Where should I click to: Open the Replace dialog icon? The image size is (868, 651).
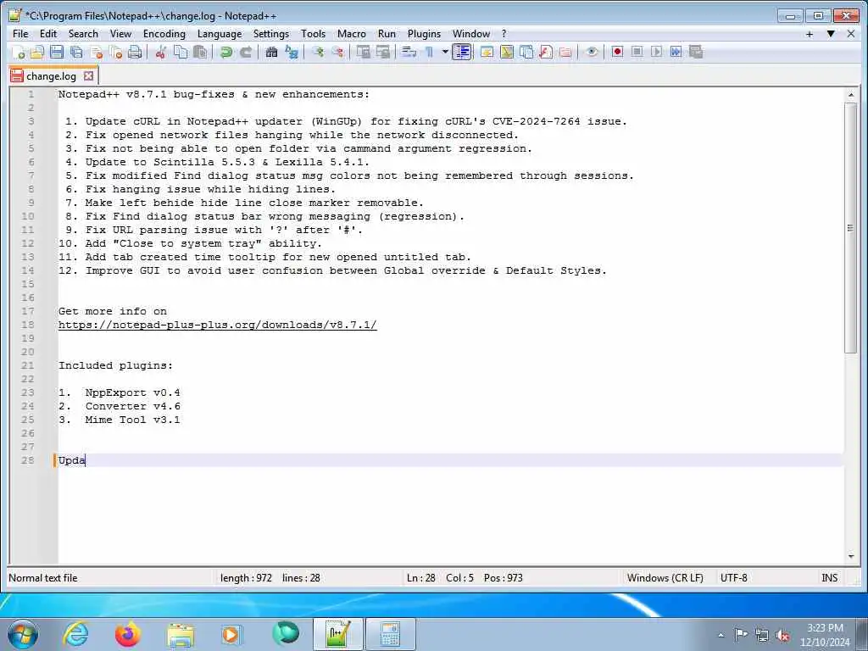292,52
